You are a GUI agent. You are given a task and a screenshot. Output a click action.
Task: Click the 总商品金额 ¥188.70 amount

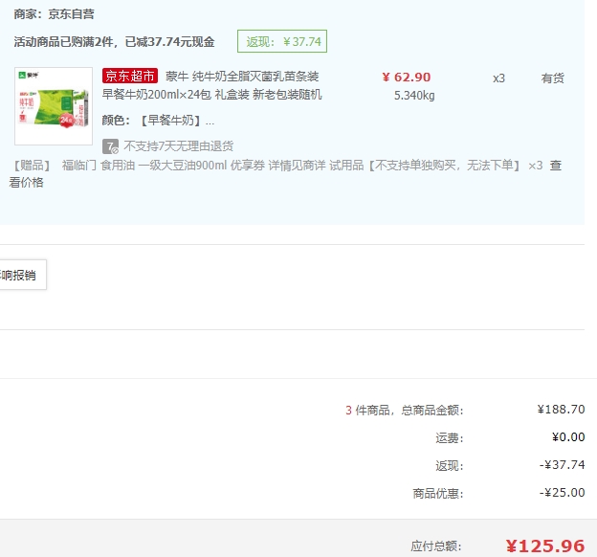click(x=561, y=410)
